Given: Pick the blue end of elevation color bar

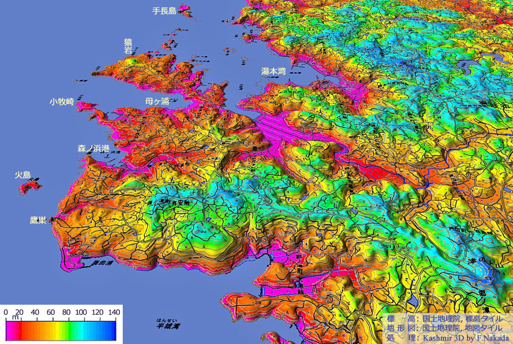Looking at the screenshot, I should pyautogui.click(x=112, y=330).
